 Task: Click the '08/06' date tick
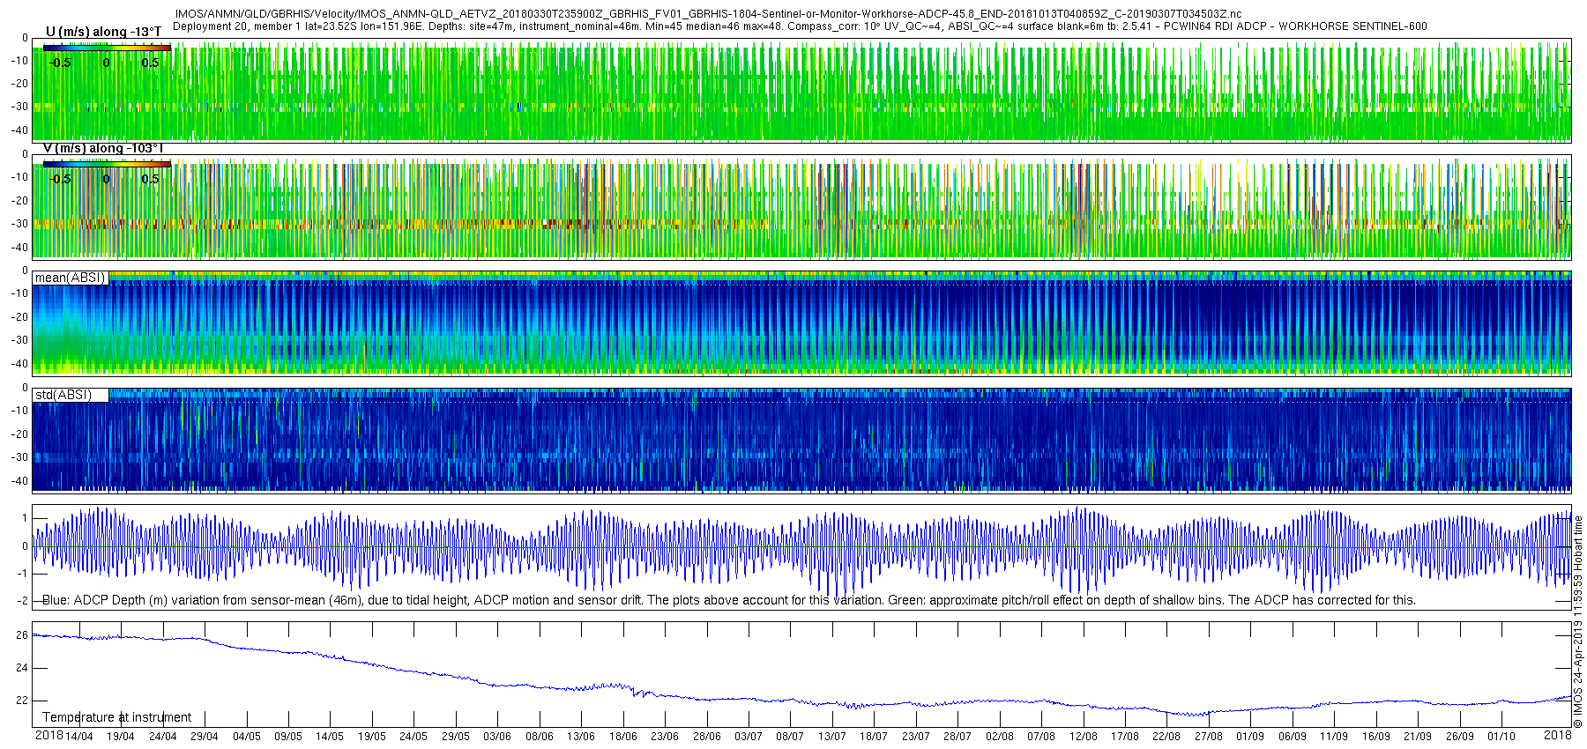[540, 737]
